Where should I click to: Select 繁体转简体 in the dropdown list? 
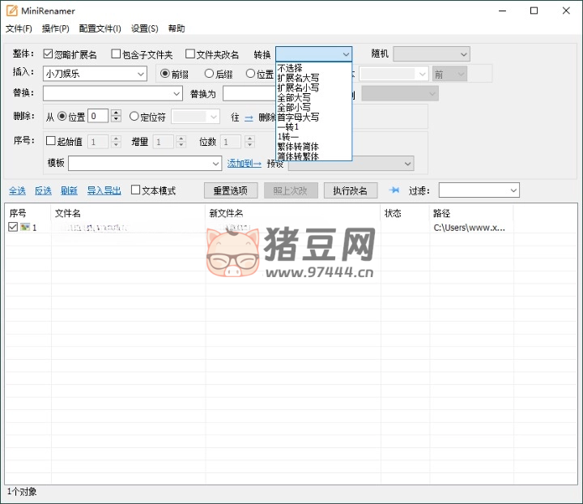[x=297, y=147]
